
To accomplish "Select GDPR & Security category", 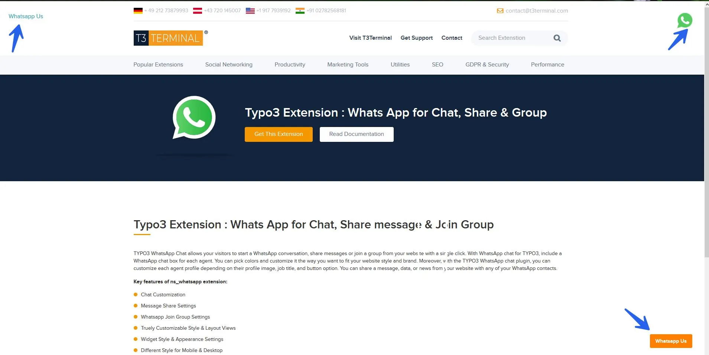I will click(x=487, y=65).
